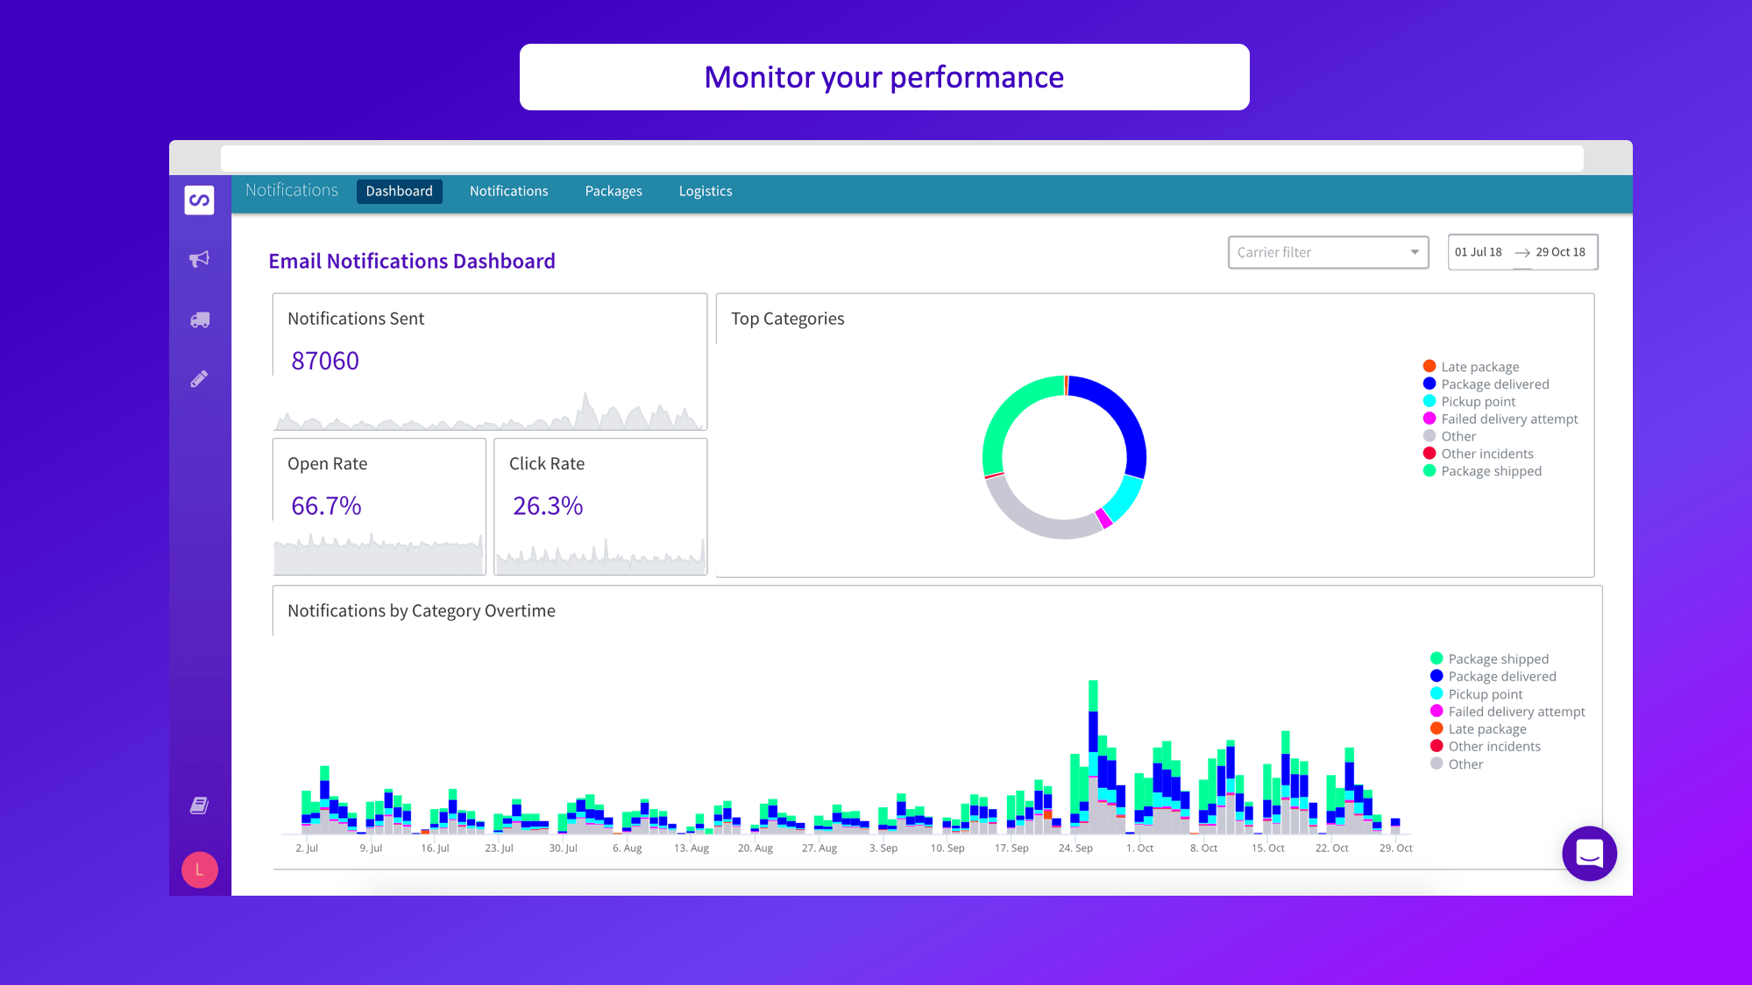Click the date range end field

coord(1561,251)
